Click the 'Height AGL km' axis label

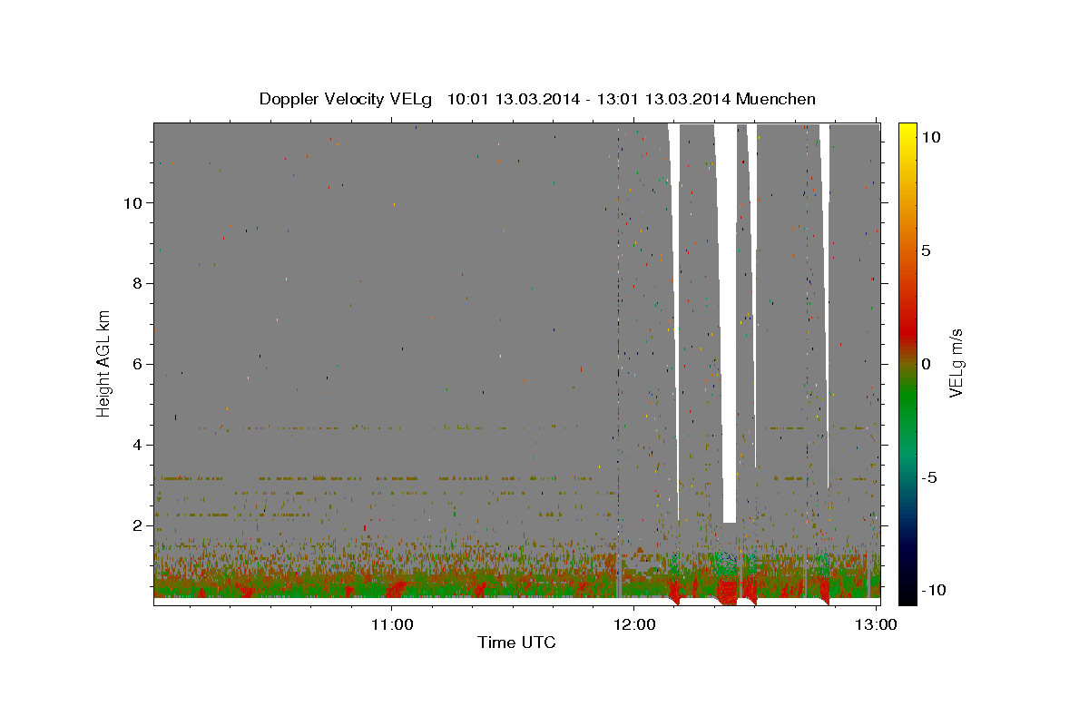tap(104, 363)
